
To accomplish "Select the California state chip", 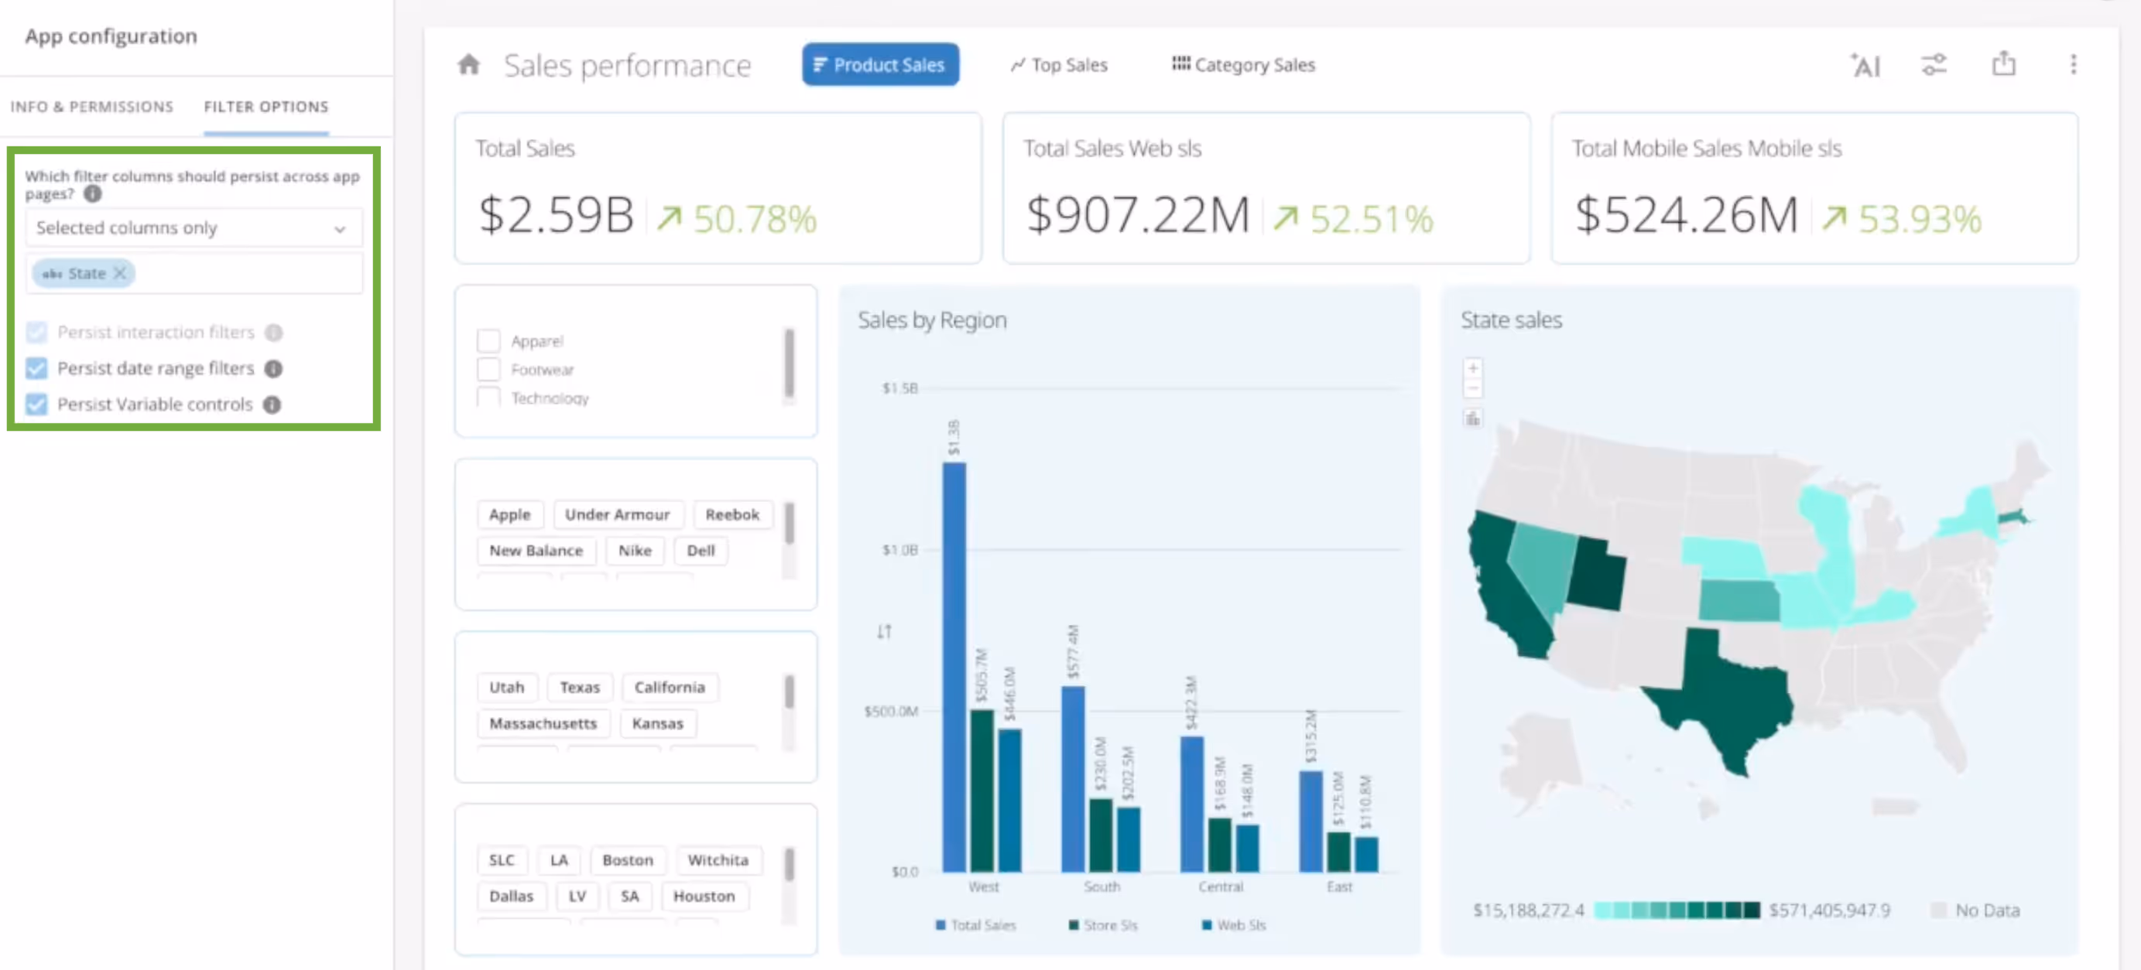I will pyautogui.click(x=669, y=687).
